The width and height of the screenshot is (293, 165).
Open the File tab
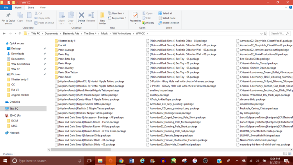[6, 7]
